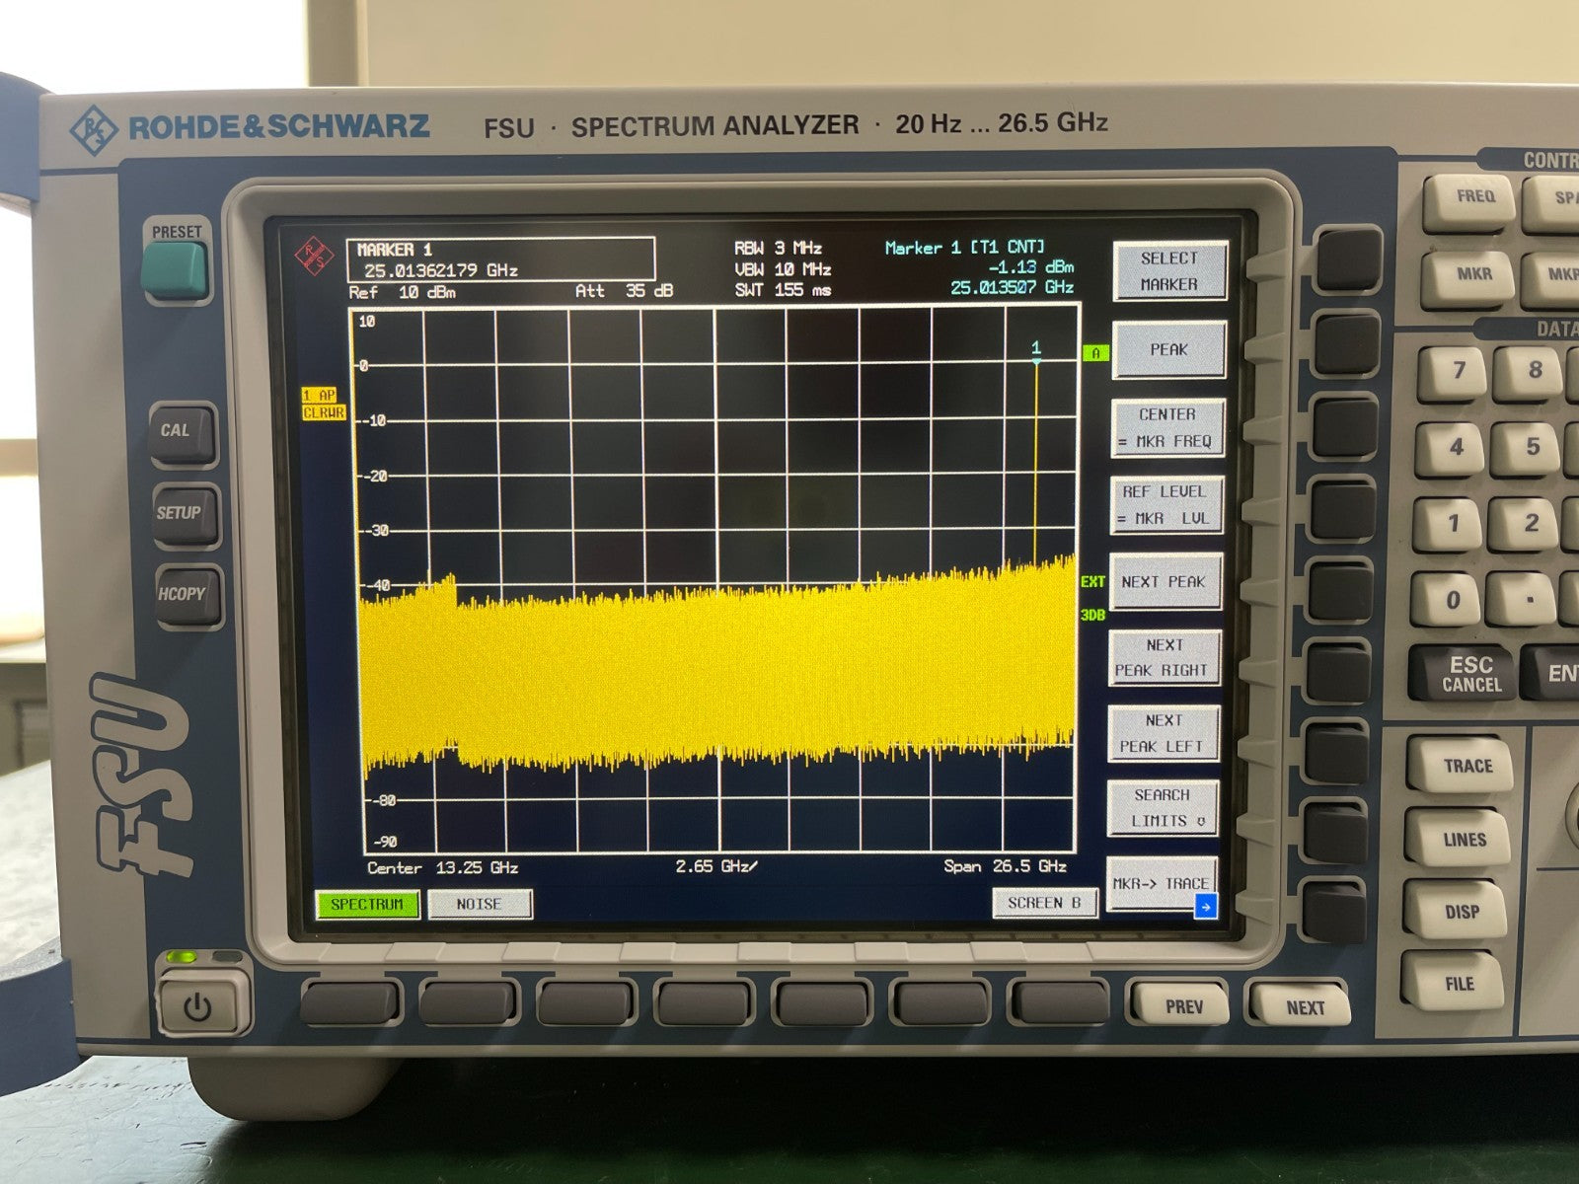The width and height of the screenshot is (1579, 1184).
Task: Tap the PEAK softkey
Action: (1168, 350)
